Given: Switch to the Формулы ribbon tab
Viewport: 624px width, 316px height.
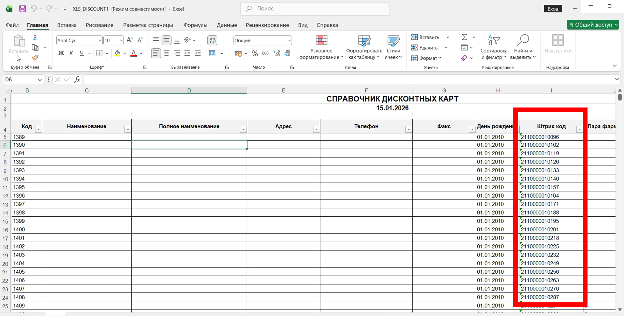Looking at the screenshot, I should point(195,25).
